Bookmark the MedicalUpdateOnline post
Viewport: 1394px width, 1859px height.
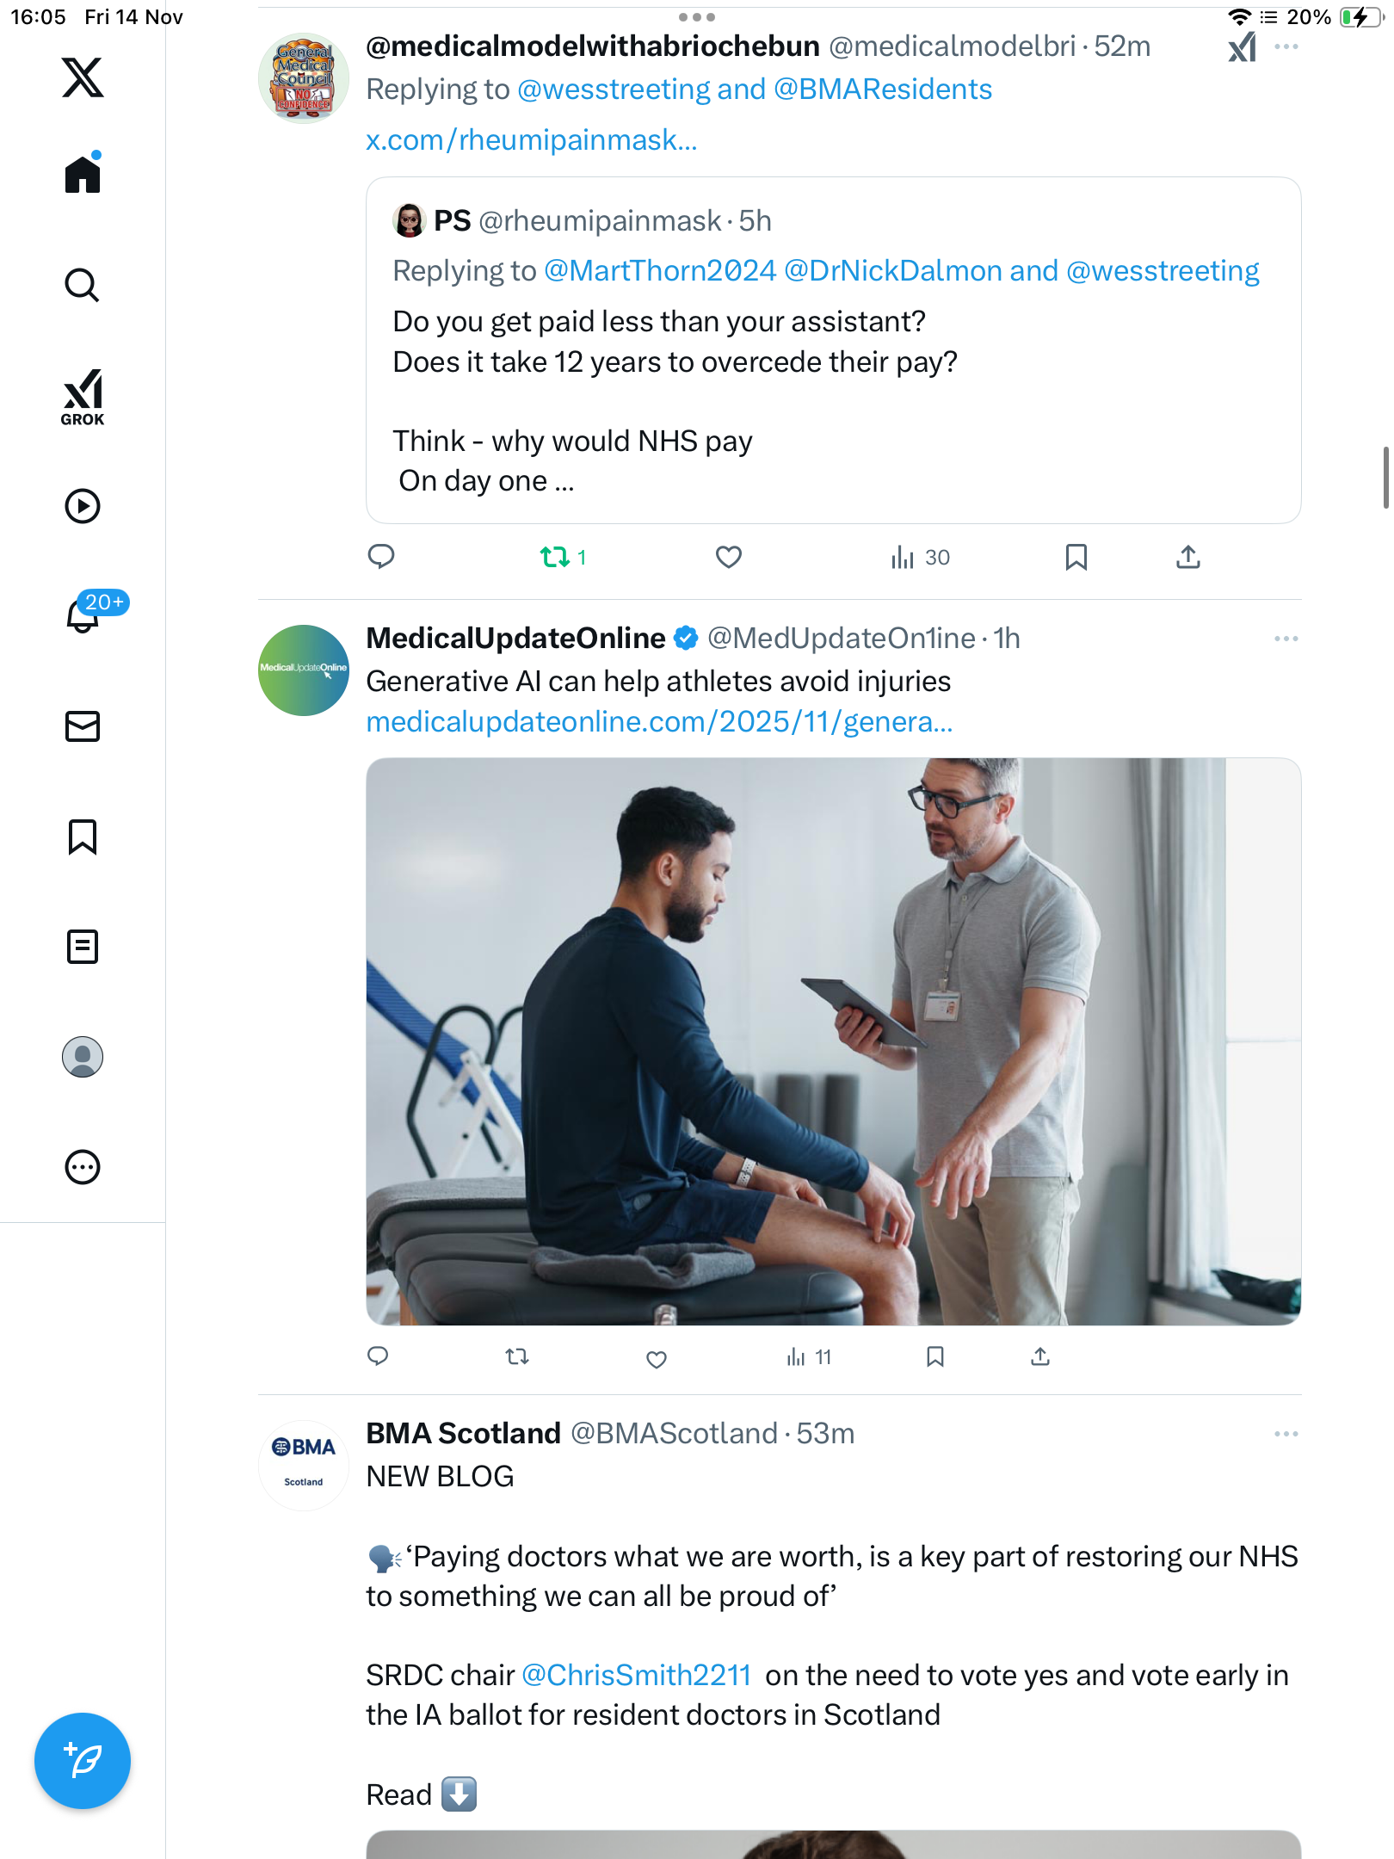[935, 1357]
